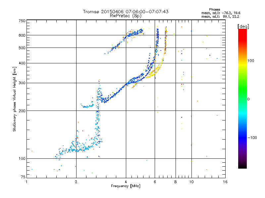Click the Frequency [MHz] axis label
This screenshot has width=265, height=198.
pos(126,186)
